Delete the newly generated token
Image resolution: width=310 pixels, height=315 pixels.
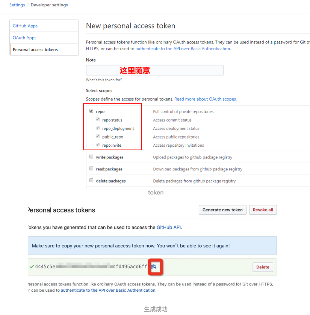pyautogui.click(x=263, y=267)
